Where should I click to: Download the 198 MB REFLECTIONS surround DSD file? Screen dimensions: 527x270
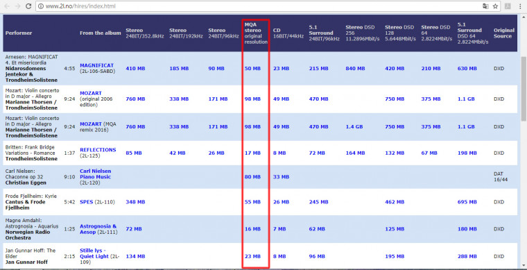[x=467, y=153]
